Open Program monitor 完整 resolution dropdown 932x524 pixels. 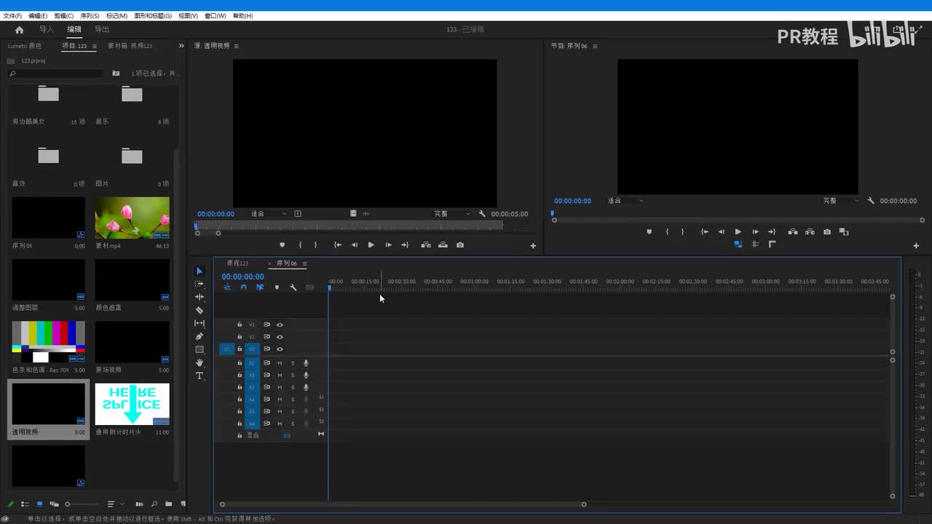pyautogui.click(x=839, y=201)
